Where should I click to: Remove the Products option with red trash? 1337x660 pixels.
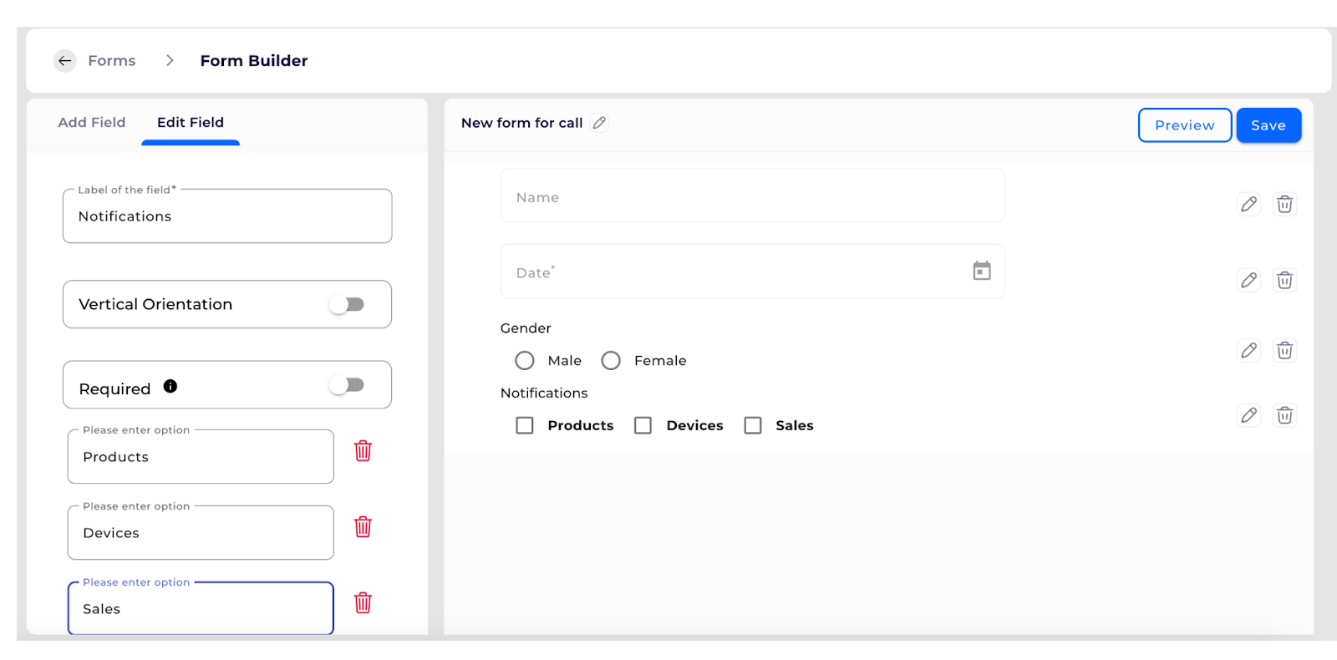[x=363, y=451]
